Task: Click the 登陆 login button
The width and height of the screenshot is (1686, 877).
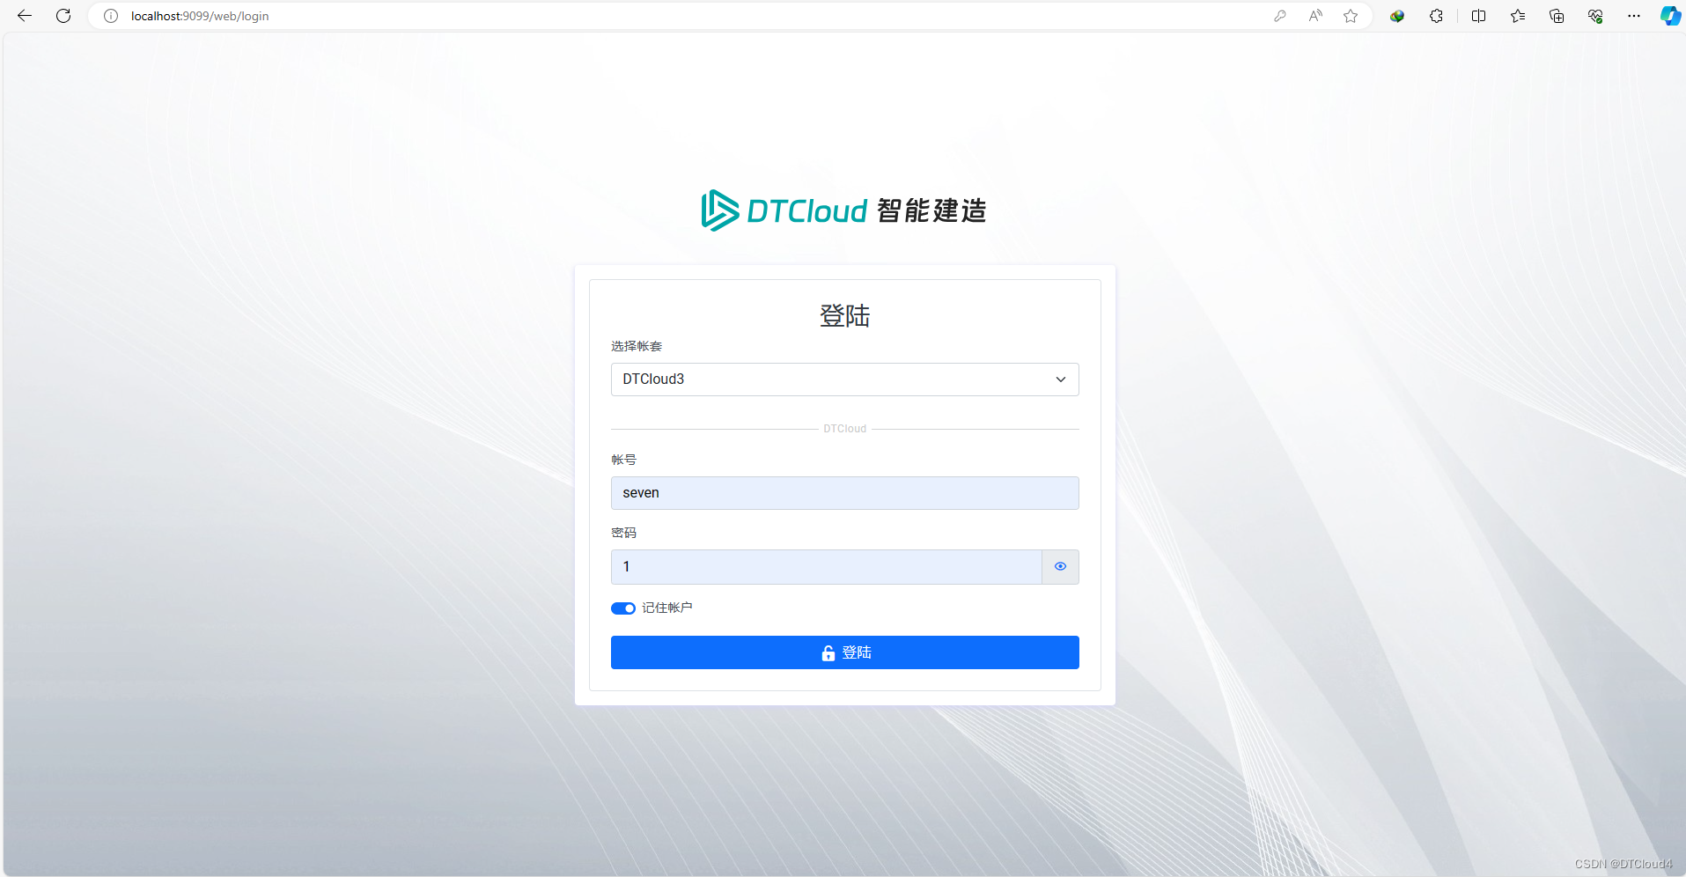Action: tap(844, 652)
